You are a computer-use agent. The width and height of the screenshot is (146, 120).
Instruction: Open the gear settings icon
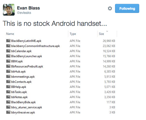click(x=110, y=8)
